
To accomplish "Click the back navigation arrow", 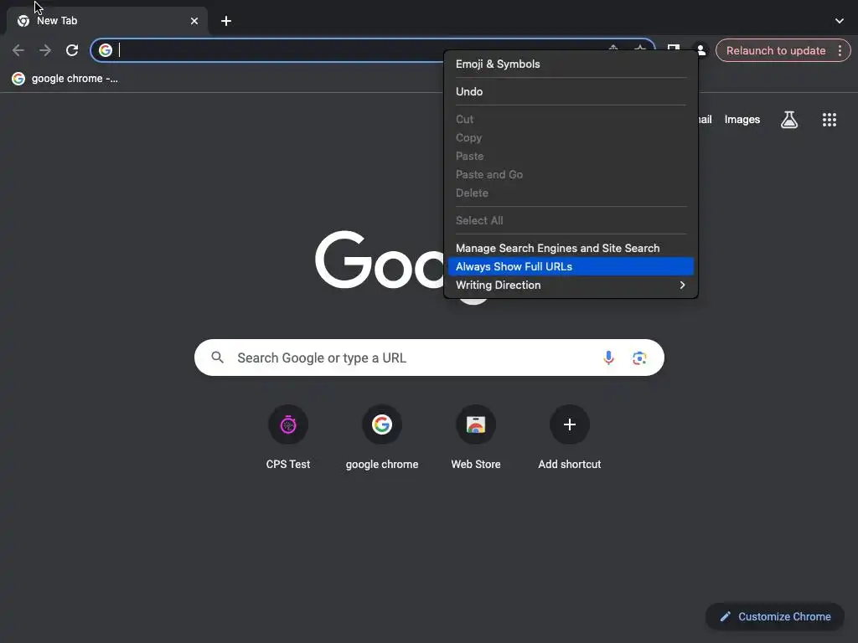I will (x=18, y=50).
